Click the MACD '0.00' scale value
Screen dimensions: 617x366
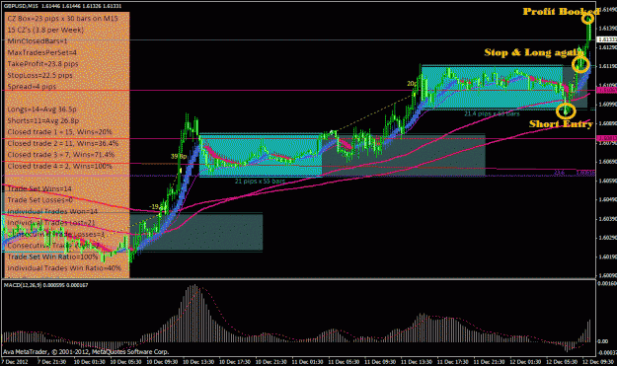pos(603,341)
